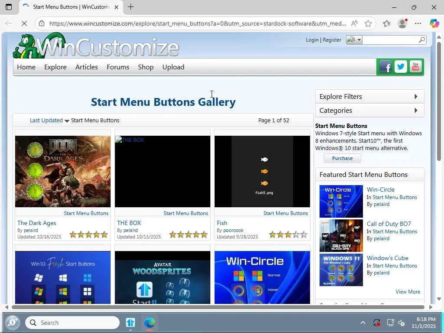444x333 pixels.
Task: Add page to favorites star icon
Action: (368, 23)
